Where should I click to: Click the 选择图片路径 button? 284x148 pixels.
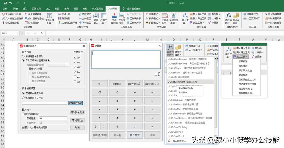point(76,103)
